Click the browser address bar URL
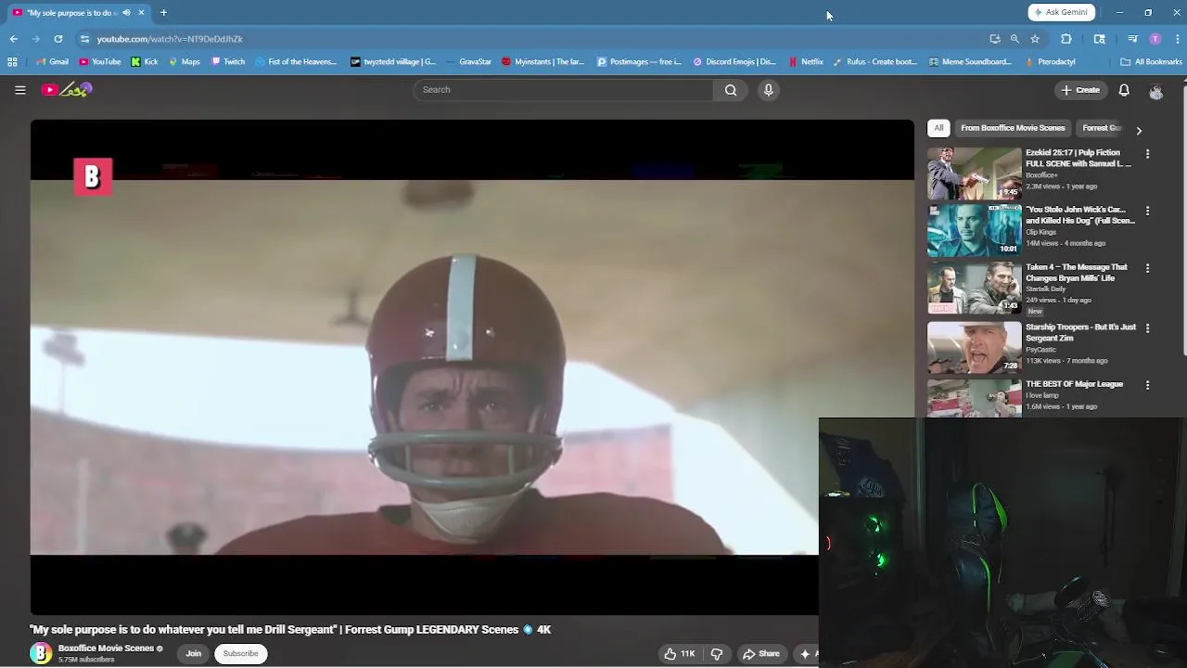 (x=170, y=39)
